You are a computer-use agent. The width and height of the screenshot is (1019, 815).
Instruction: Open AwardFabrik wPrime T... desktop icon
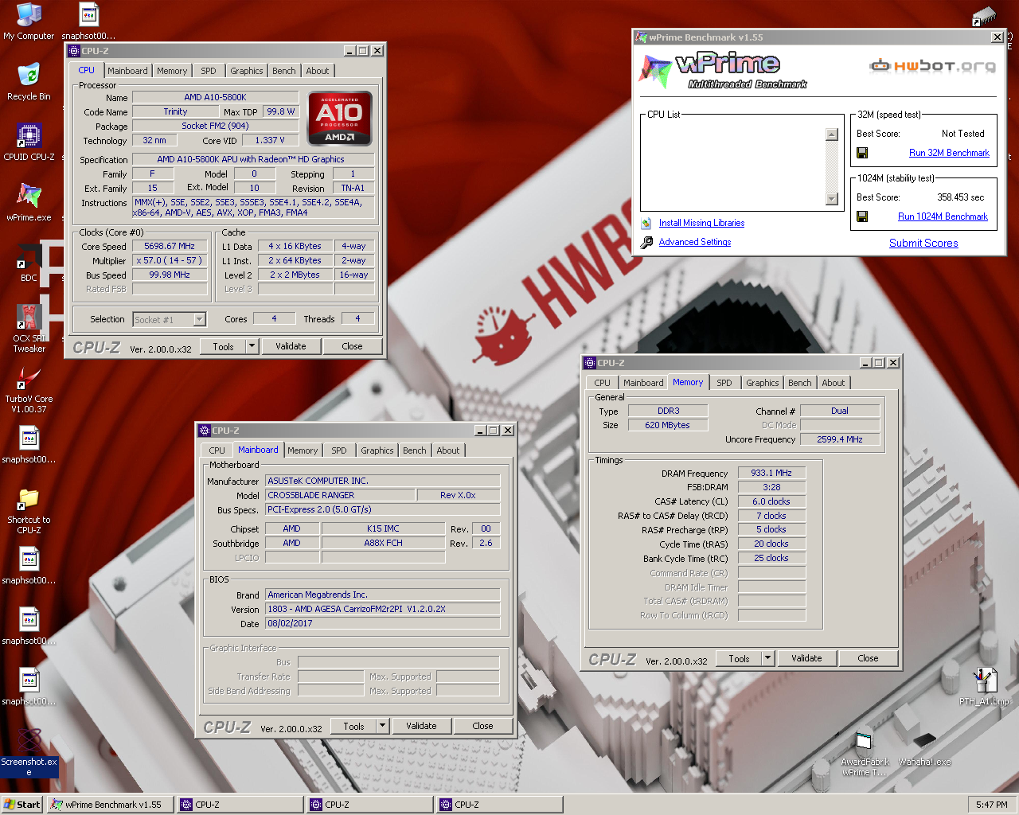coord(865,753)
